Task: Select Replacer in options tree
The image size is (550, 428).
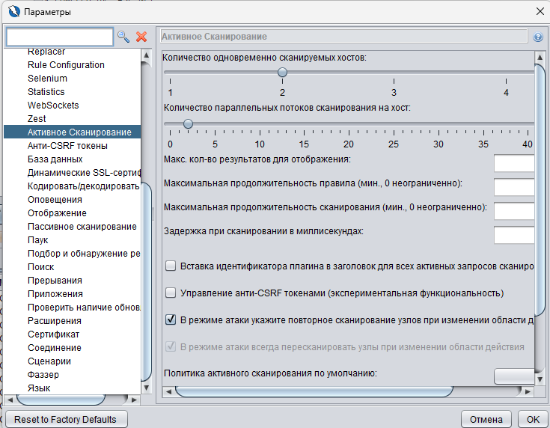Action: click(x=46, y=51)
